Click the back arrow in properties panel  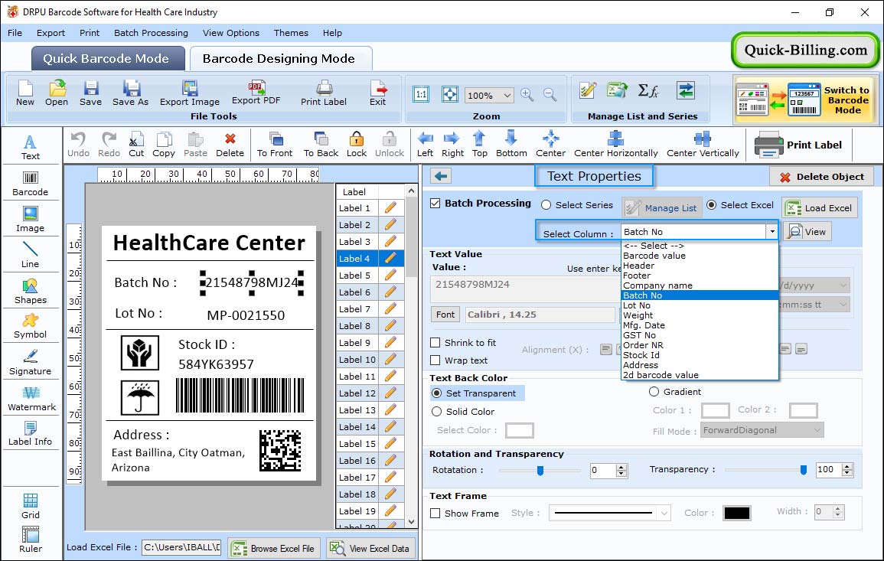[441, 176]
